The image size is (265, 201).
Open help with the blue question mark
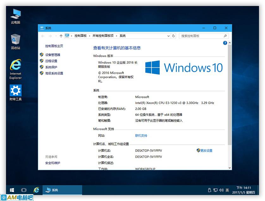pos(225,43)
